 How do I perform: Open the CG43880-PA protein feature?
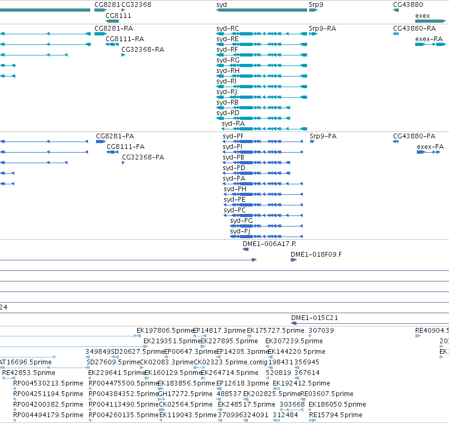coord(414,136)
